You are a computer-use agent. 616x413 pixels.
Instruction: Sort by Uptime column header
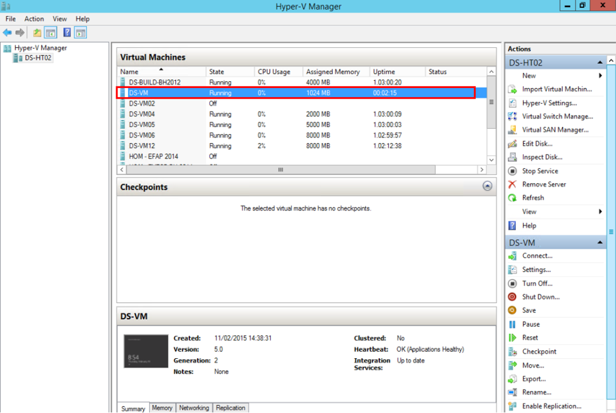pos(397,72)
